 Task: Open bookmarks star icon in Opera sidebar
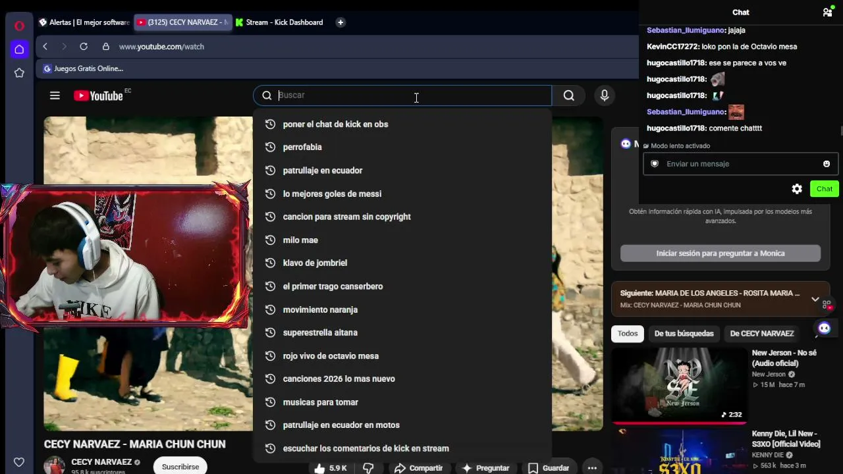19,73
